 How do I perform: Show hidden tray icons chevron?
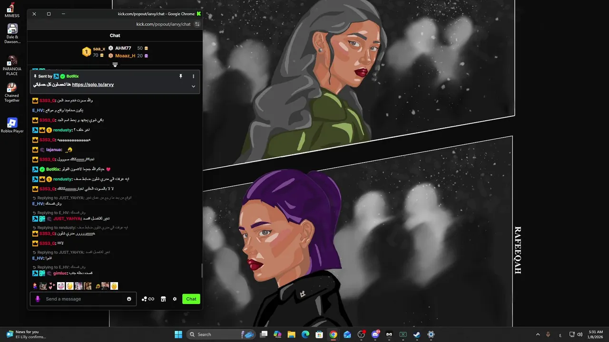(538, 334)
